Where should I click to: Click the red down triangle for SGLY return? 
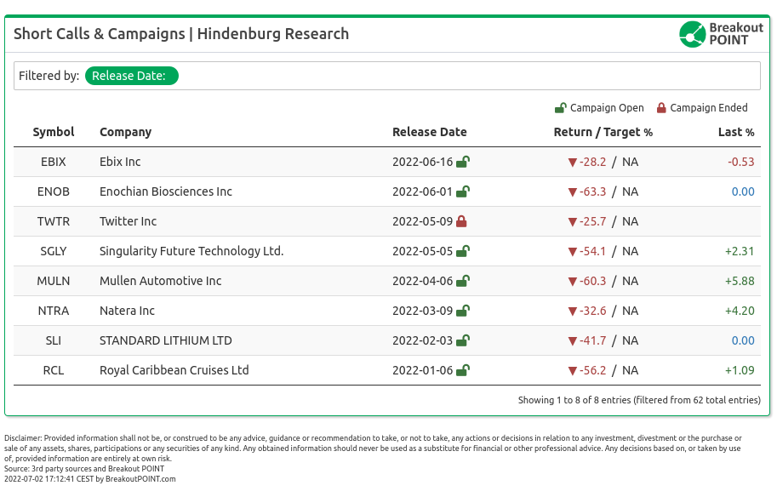pyautogui.click(x=573, y=252)
